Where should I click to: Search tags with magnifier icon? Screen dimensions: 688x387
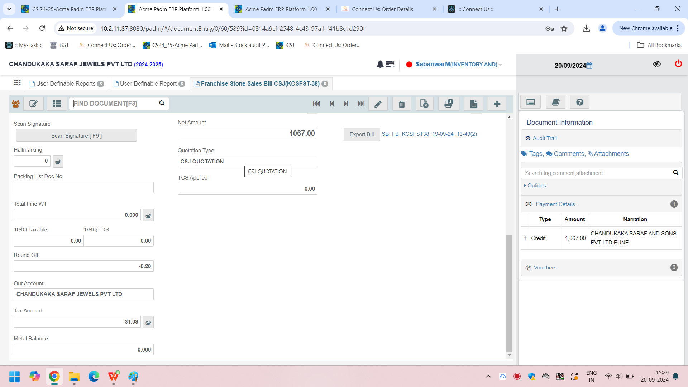tap(675, 173)
